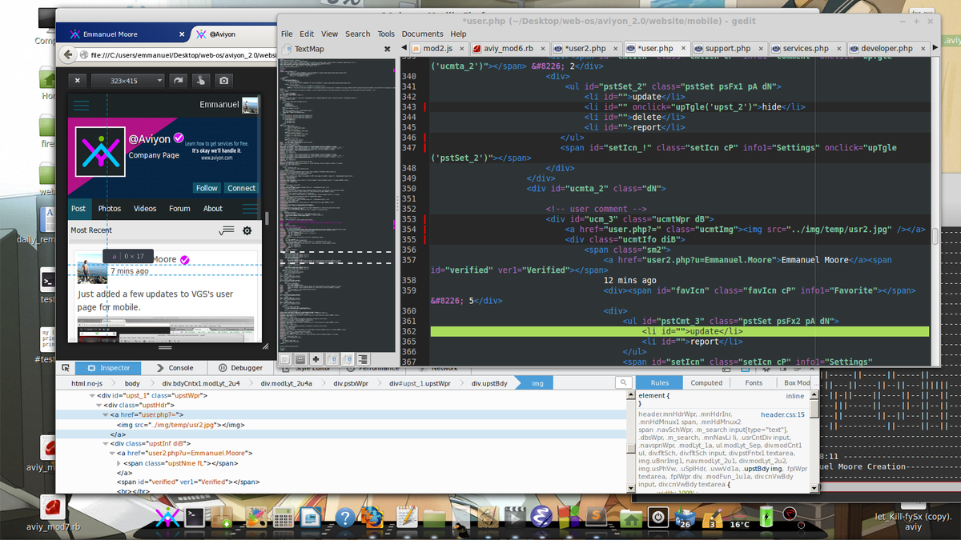
Task: Switch to the mod2.js document tab
Action: click(437, 49)
